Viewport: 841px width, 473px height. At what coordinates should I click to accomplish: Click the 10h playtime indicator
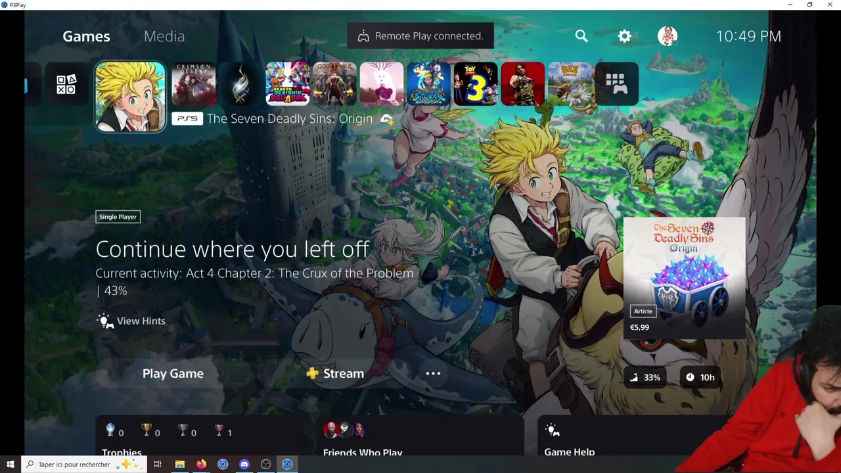point(700,377)
